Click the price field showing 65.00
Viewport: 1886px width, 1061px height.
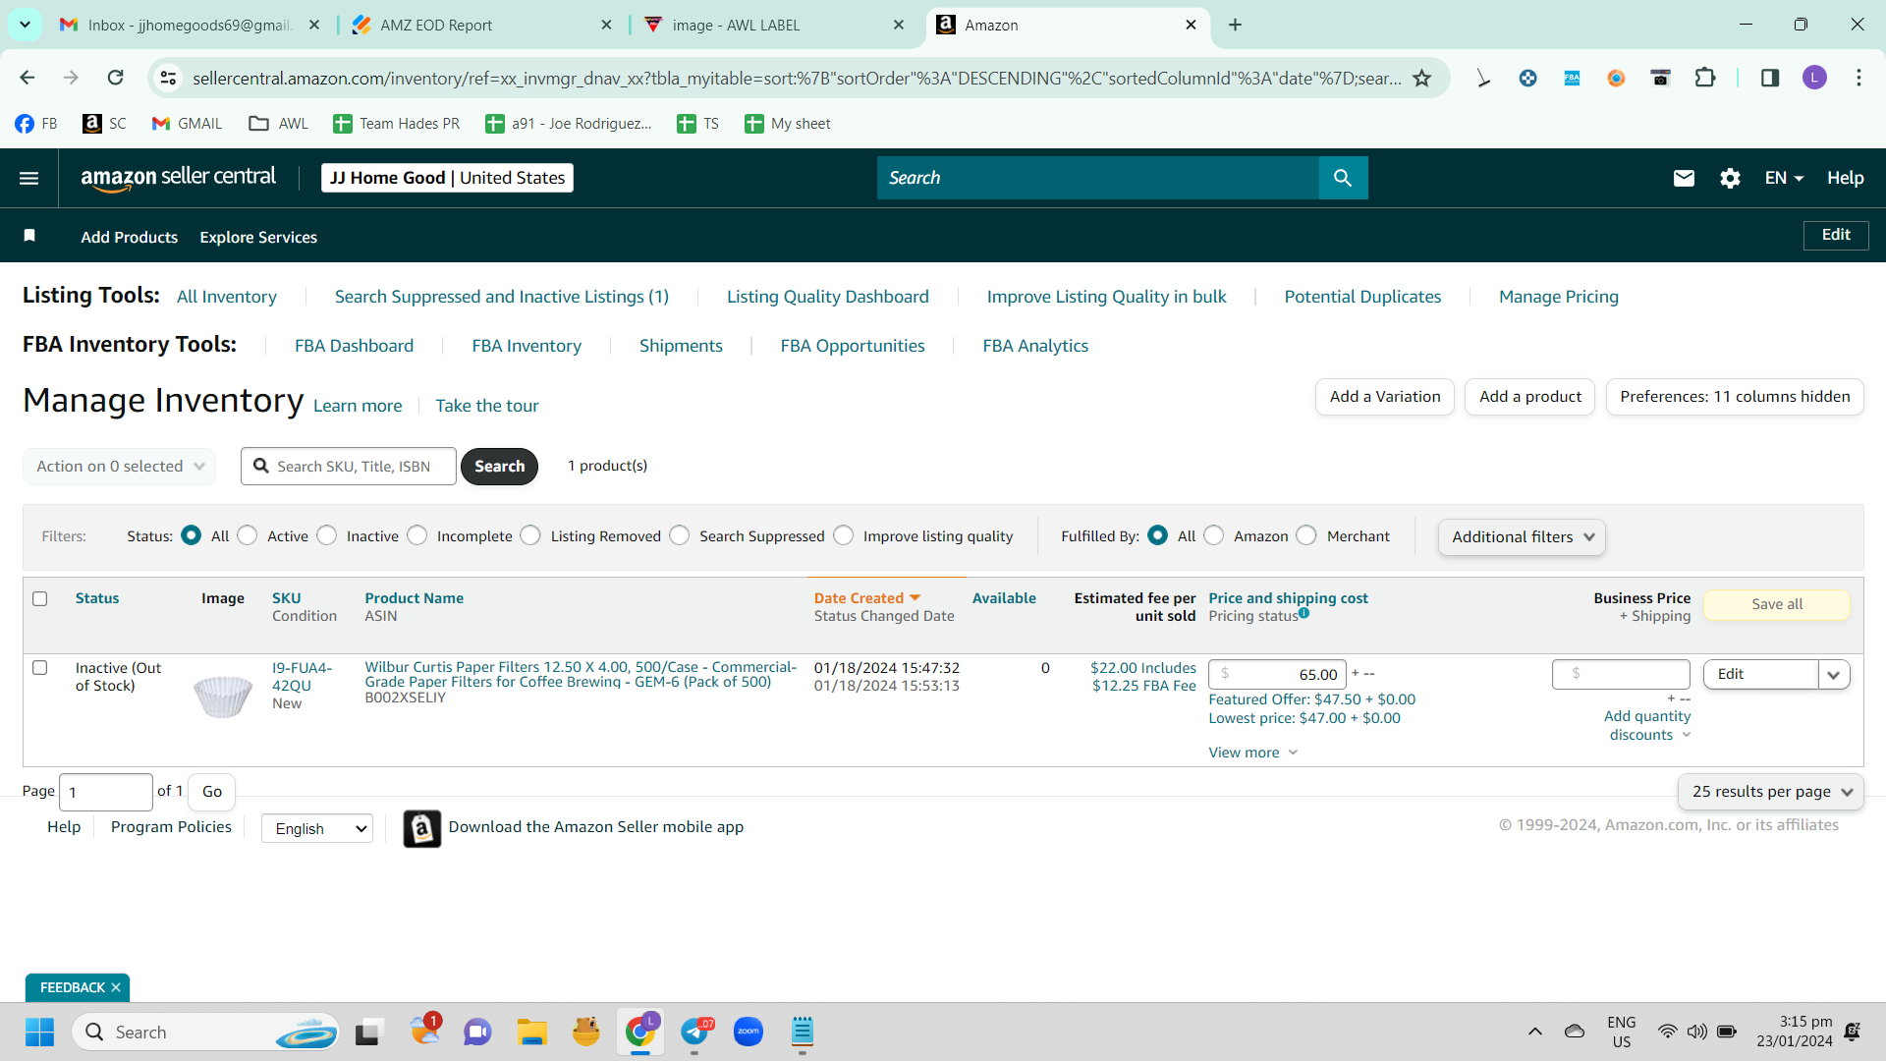tap(1277, 674)
